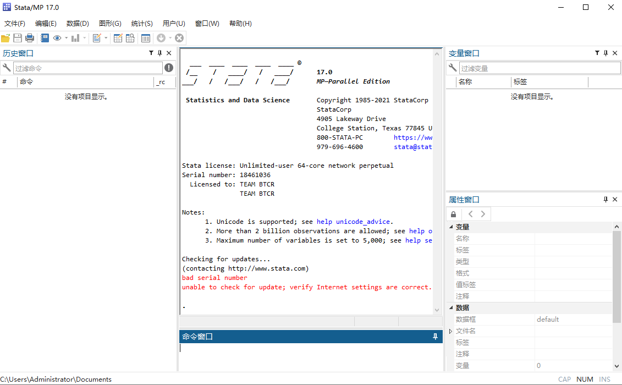Open the dropdown arrow next to the Viewer eye
The height and width of the screenshot is (385, 622).
(x=66, y=38)
